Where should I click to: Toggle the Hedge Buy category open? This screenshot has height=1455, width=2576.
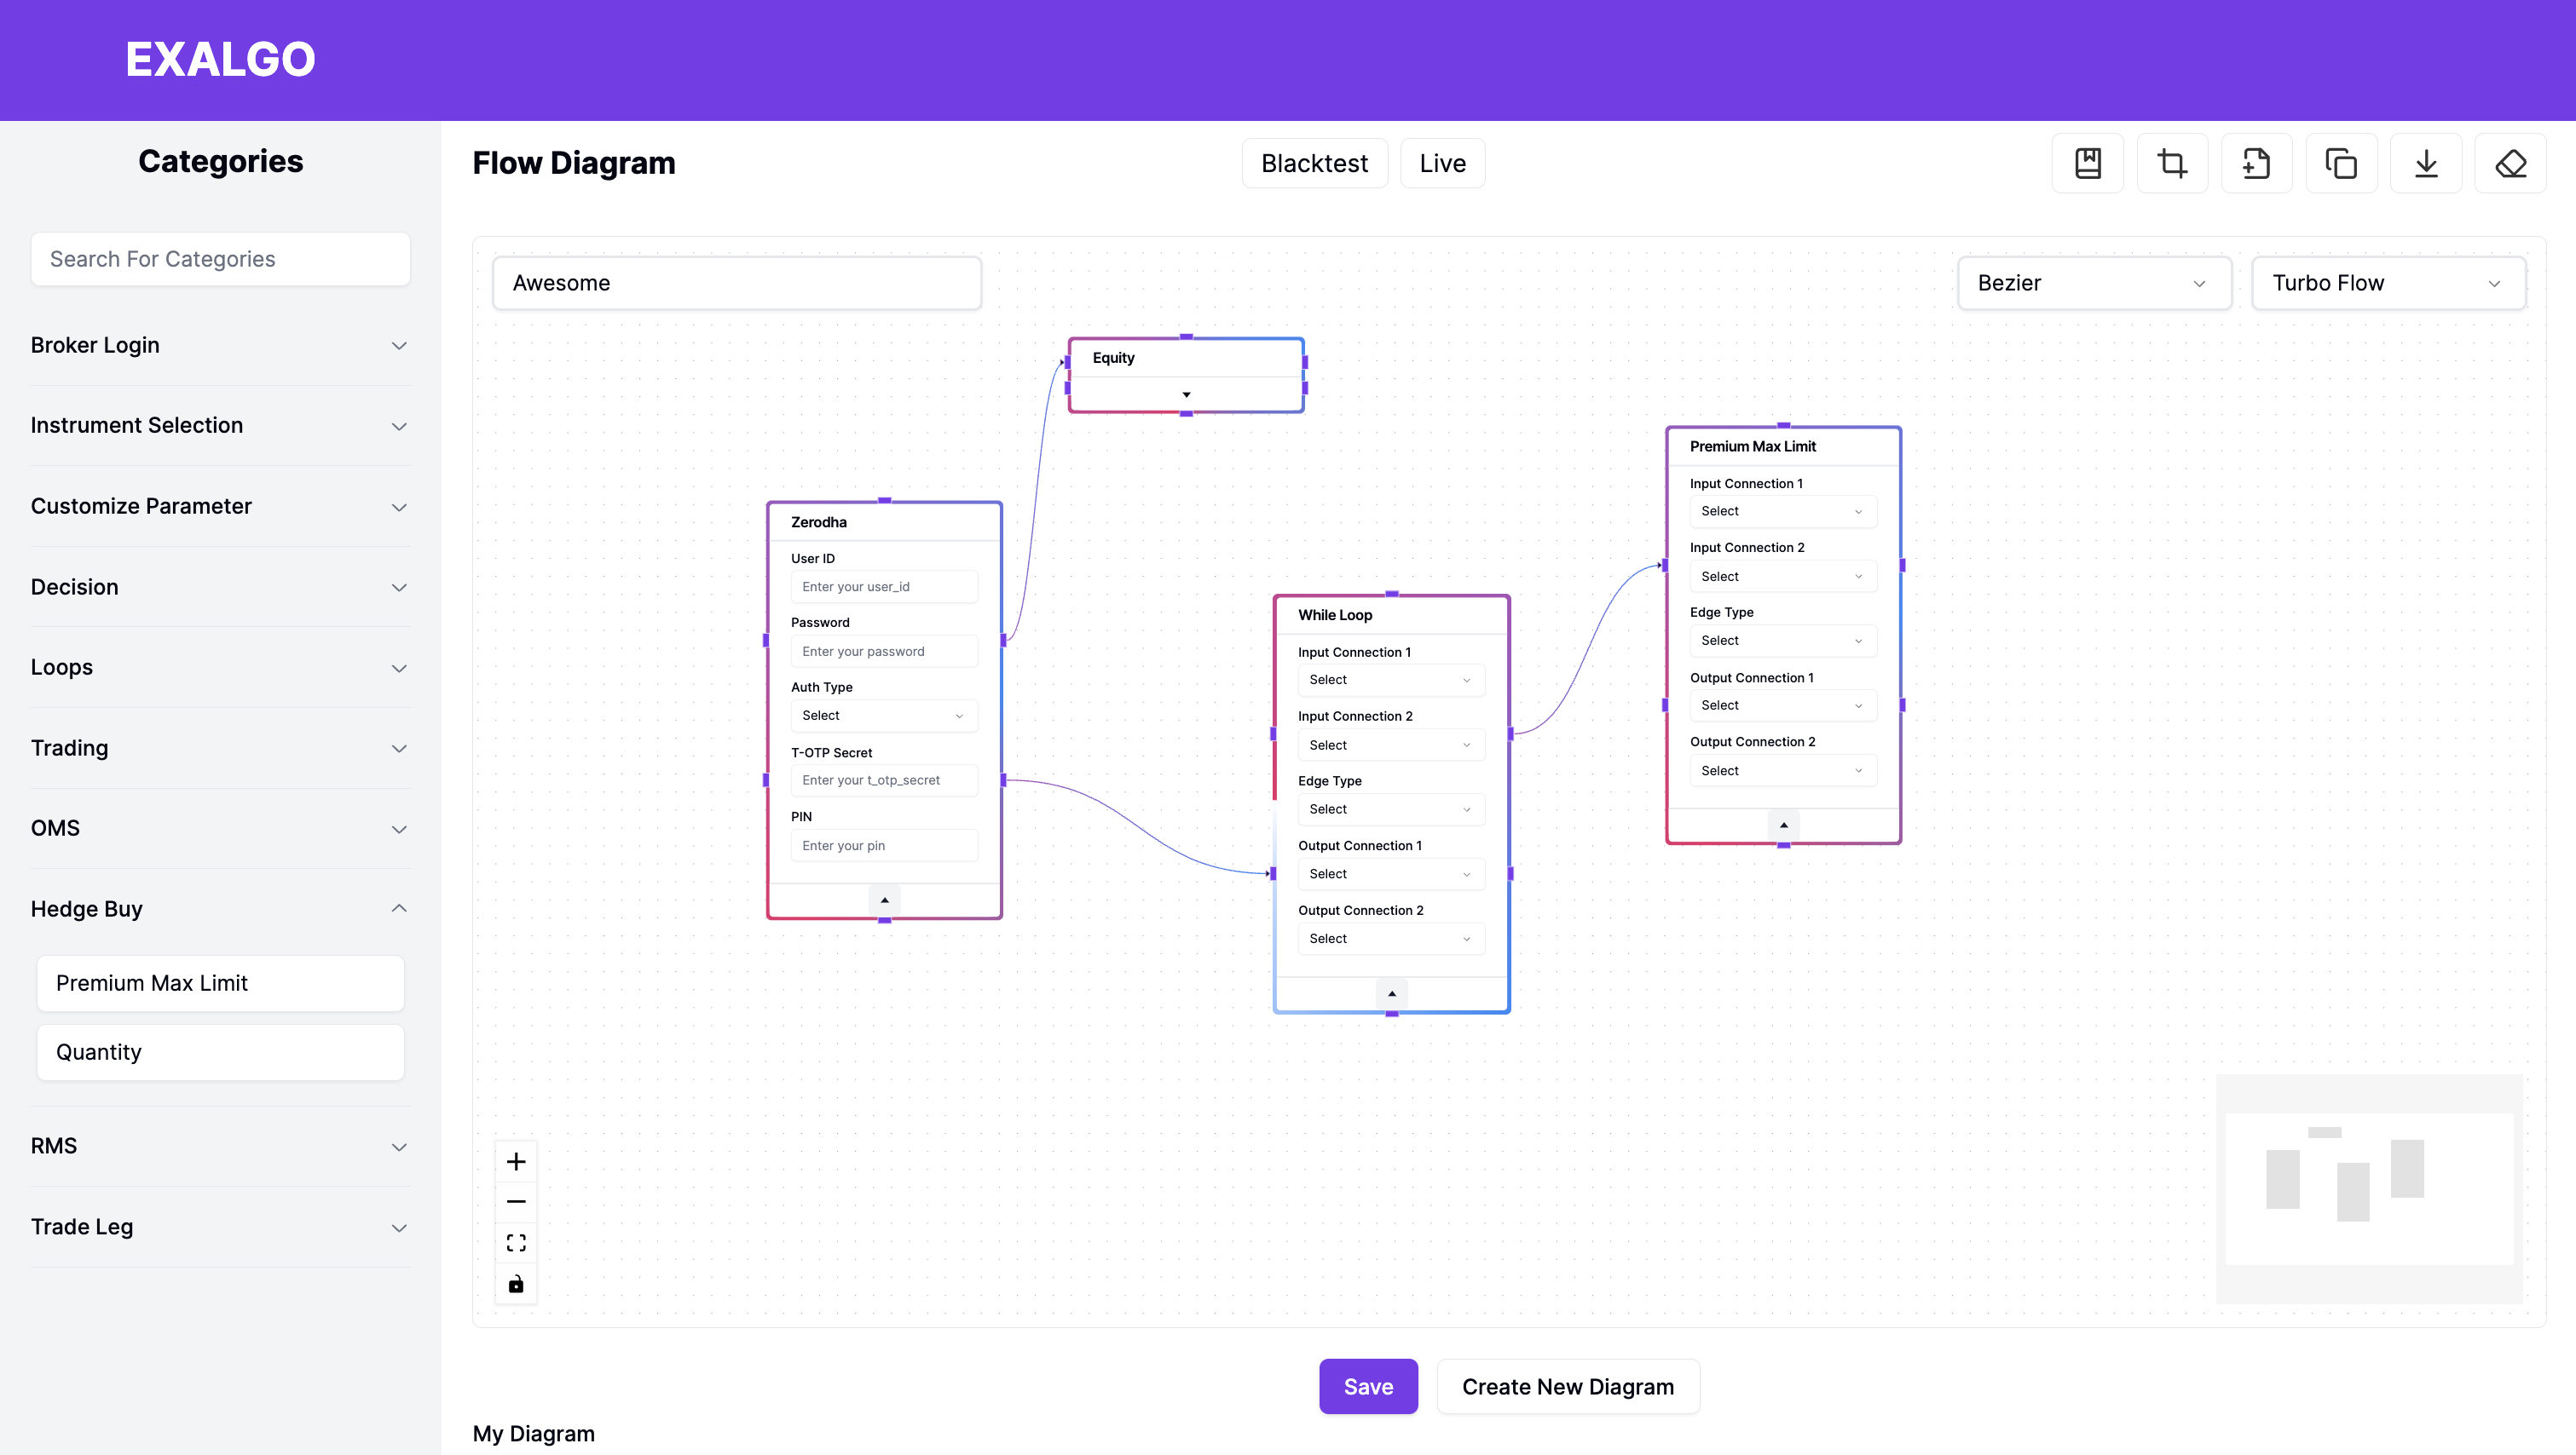point(219,909)
